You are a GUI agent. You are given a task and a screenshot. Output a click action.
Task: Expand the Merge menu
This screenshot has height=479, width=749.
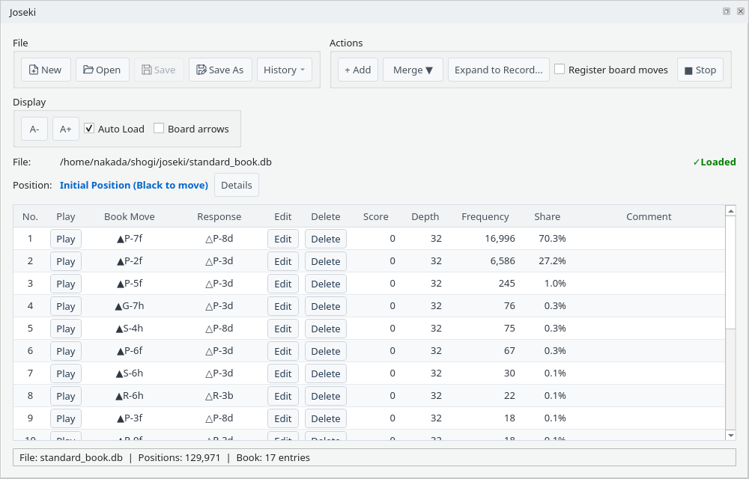[413, 70]
